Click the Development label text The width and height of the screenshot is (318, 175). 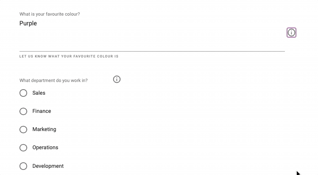coord(48,166)
